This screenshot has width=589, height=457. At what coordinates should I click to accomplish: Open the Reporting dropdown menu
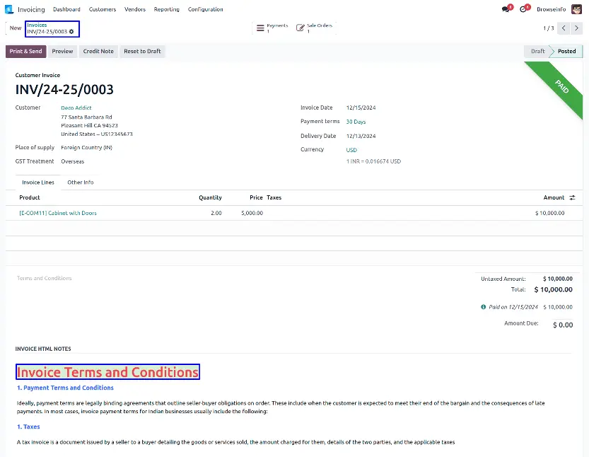click(166, 9)
